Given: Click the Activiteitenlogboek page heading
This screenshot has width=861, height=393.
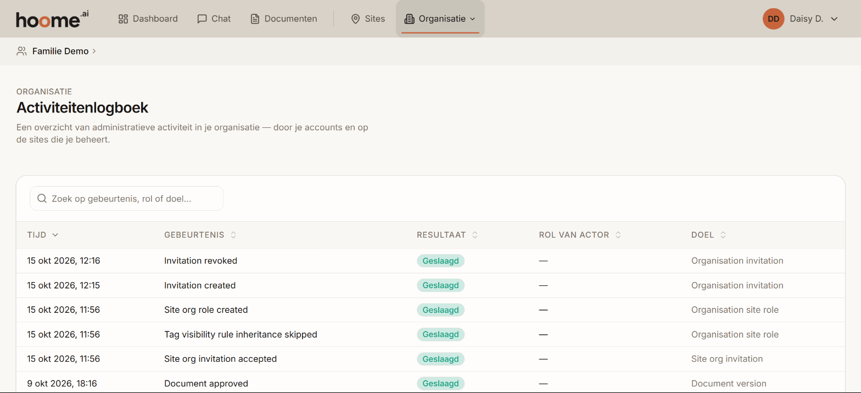Looking at the screenshot, I should [x=82, y=107].
